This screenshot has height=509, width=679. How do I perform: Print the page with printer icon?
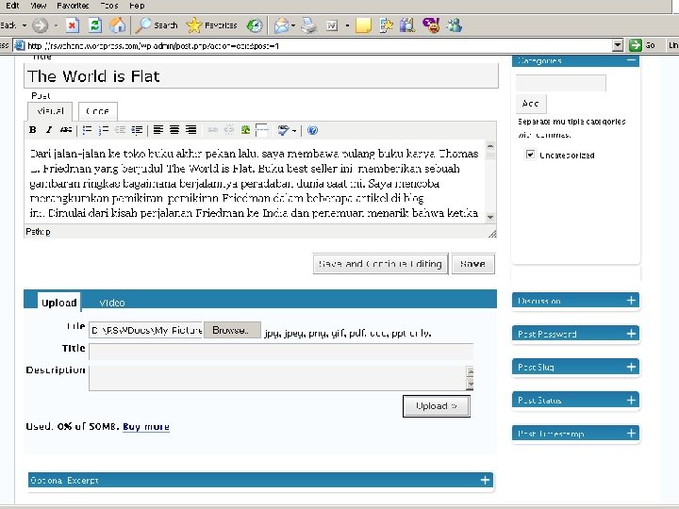[308, 25]
